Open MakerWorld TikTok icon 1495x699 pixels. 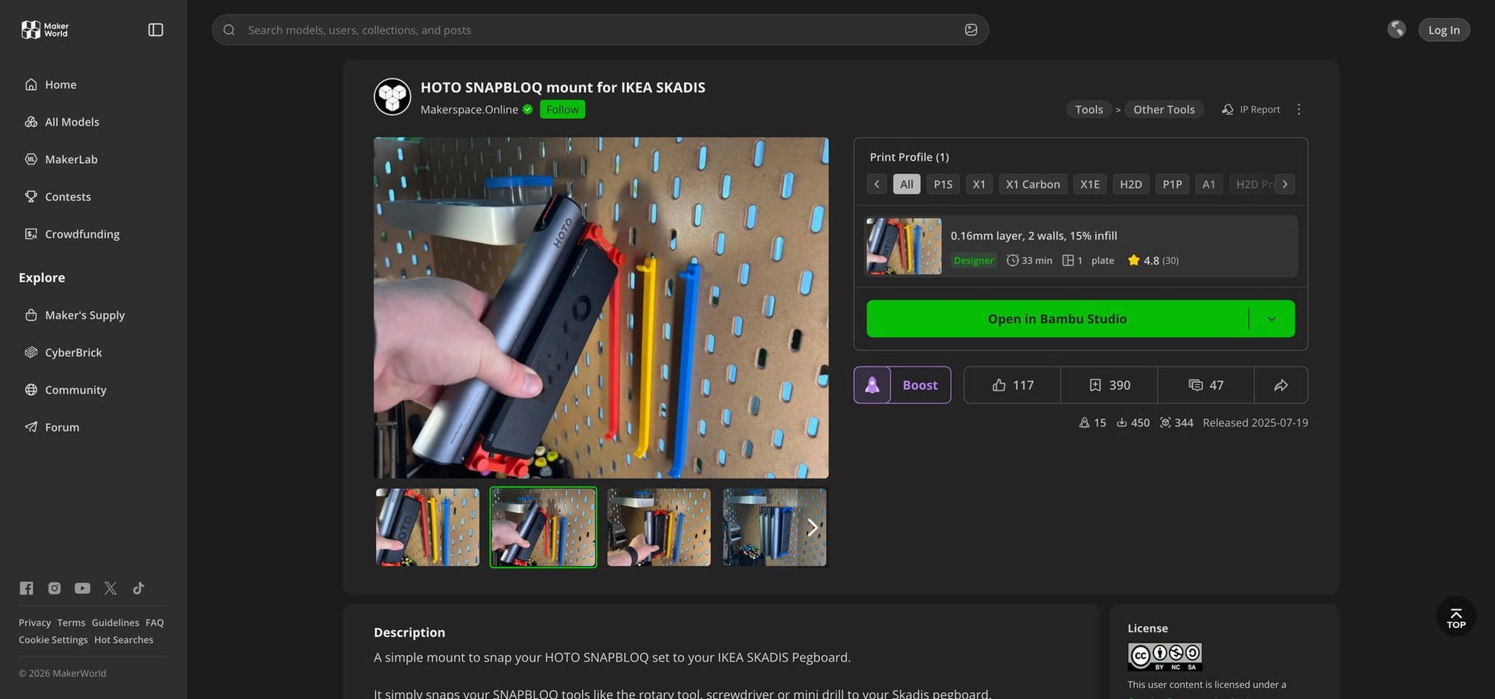[138, 588]
